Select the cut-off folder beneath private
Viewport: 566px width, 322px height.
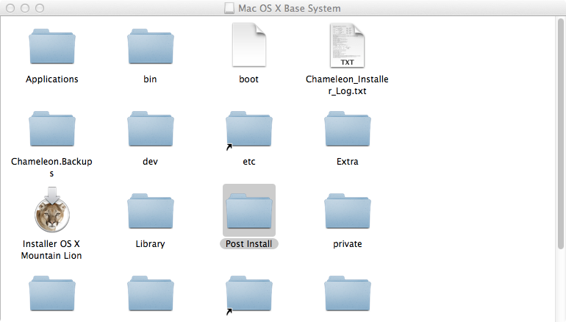(346, 296)
